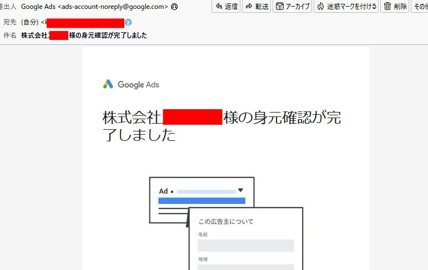The image size is (428, 270).
Task: Click the 返信 reply button
Action: (x=226, y=6)
